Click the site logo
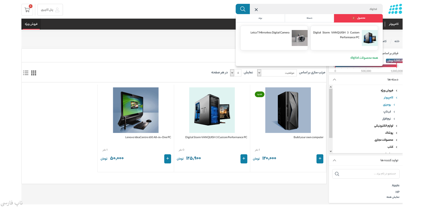 395,9
